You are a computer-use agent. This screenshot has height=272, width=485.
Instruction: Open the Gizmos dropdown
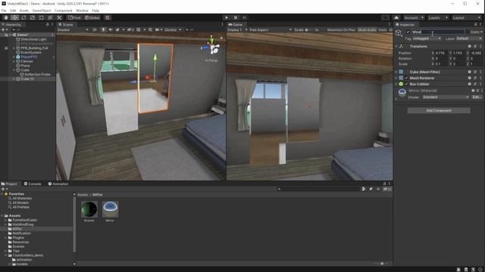tap(173, 29)
